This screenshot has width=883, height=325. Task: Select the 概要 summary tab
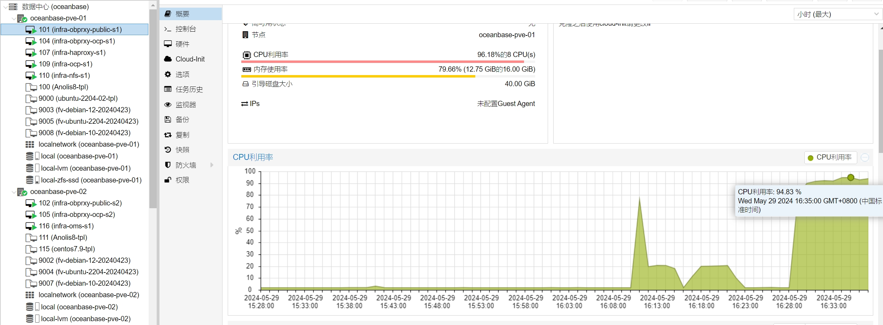coord(191,14)
